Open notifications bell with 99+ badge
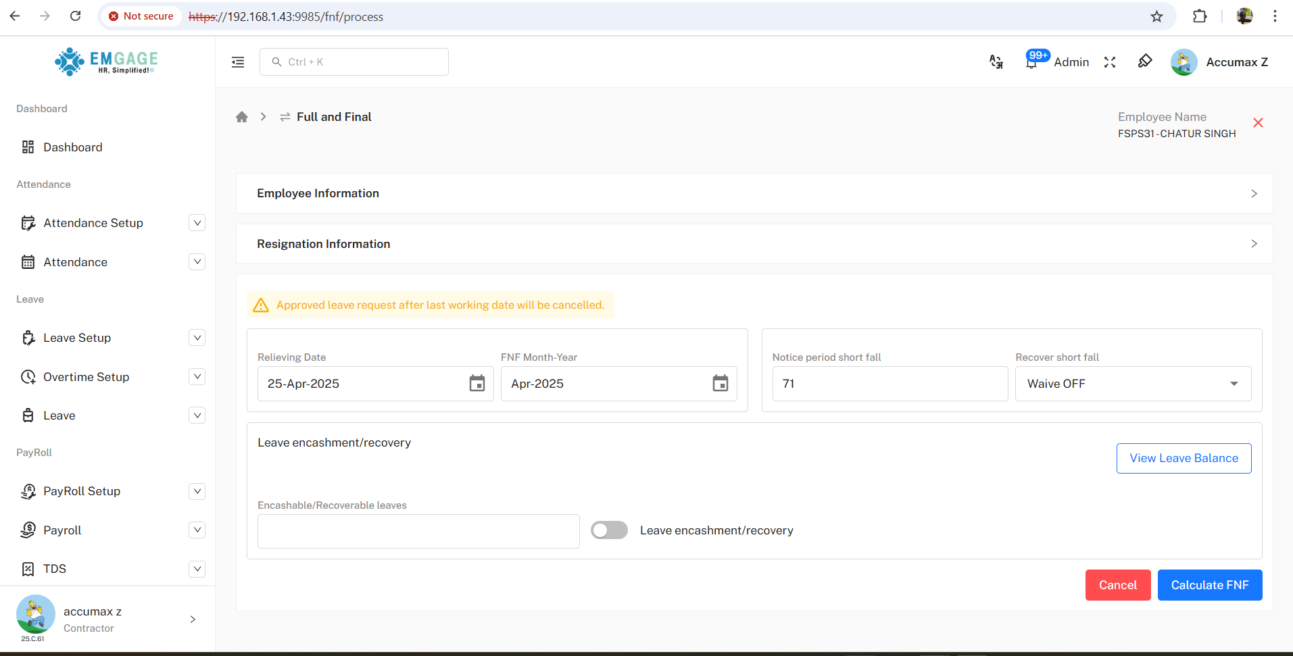The image size is (1293, 656). point(1031,62)
